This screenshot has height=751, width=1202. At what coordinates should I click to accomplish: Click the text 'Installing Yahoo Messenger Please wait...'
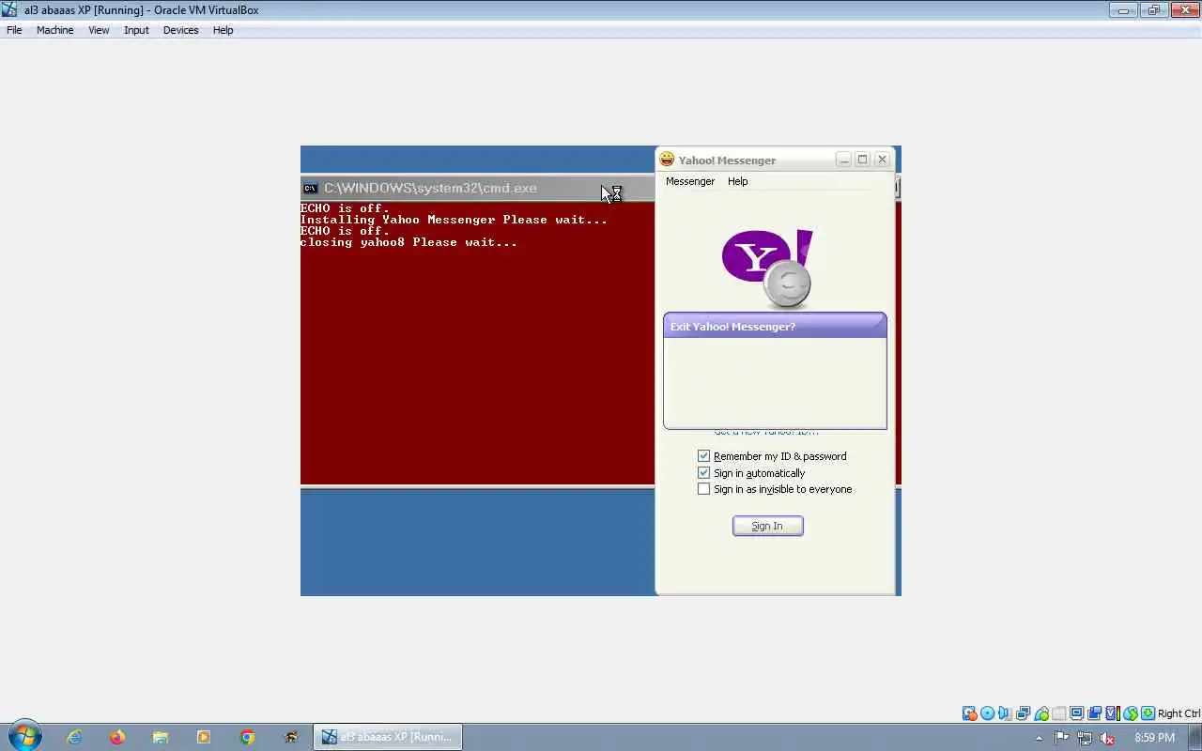point(454,220)
